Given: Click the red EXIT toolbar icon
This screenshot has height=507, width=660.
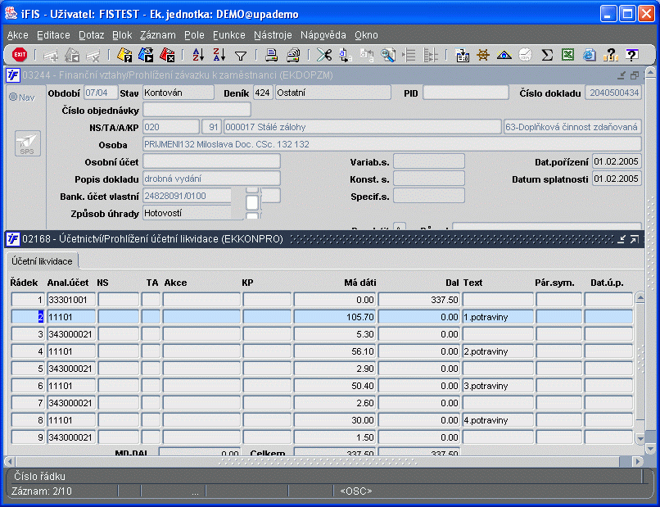Looking at the screenshot, I should click(20, 55).
